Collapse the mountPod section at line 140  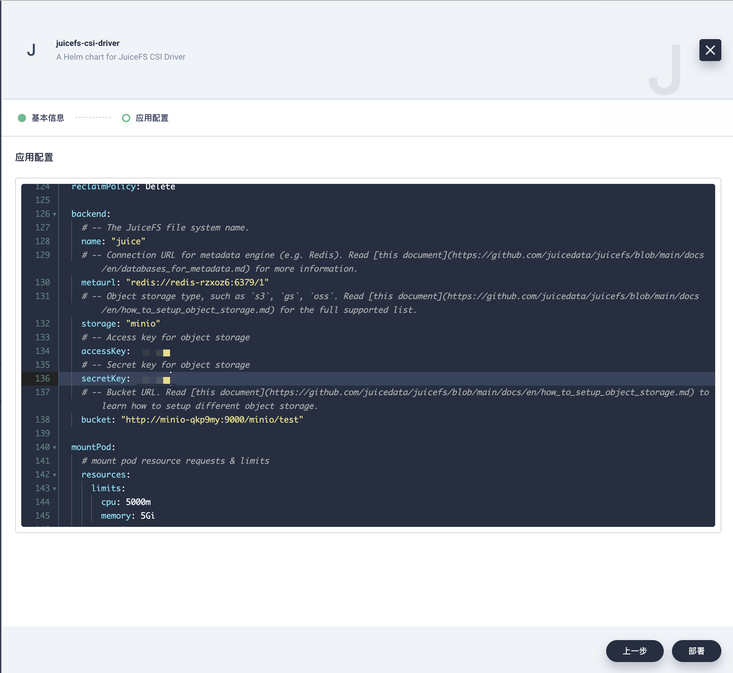pyautogui.click(x=55, y=448)
